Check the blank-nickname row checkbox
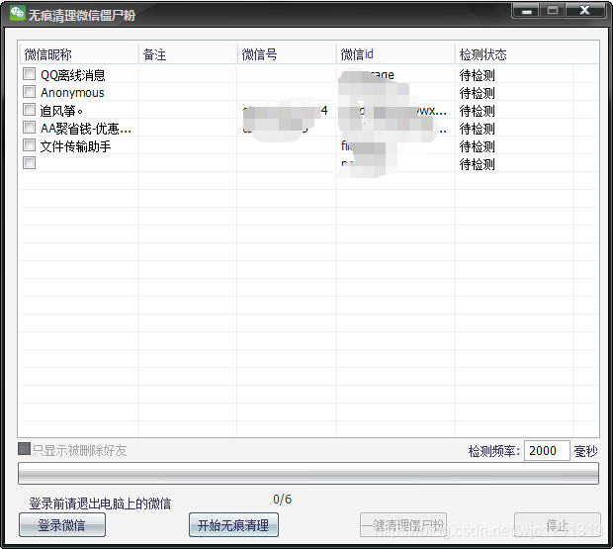Screen dimensions: 613x549 coord(29,162)
